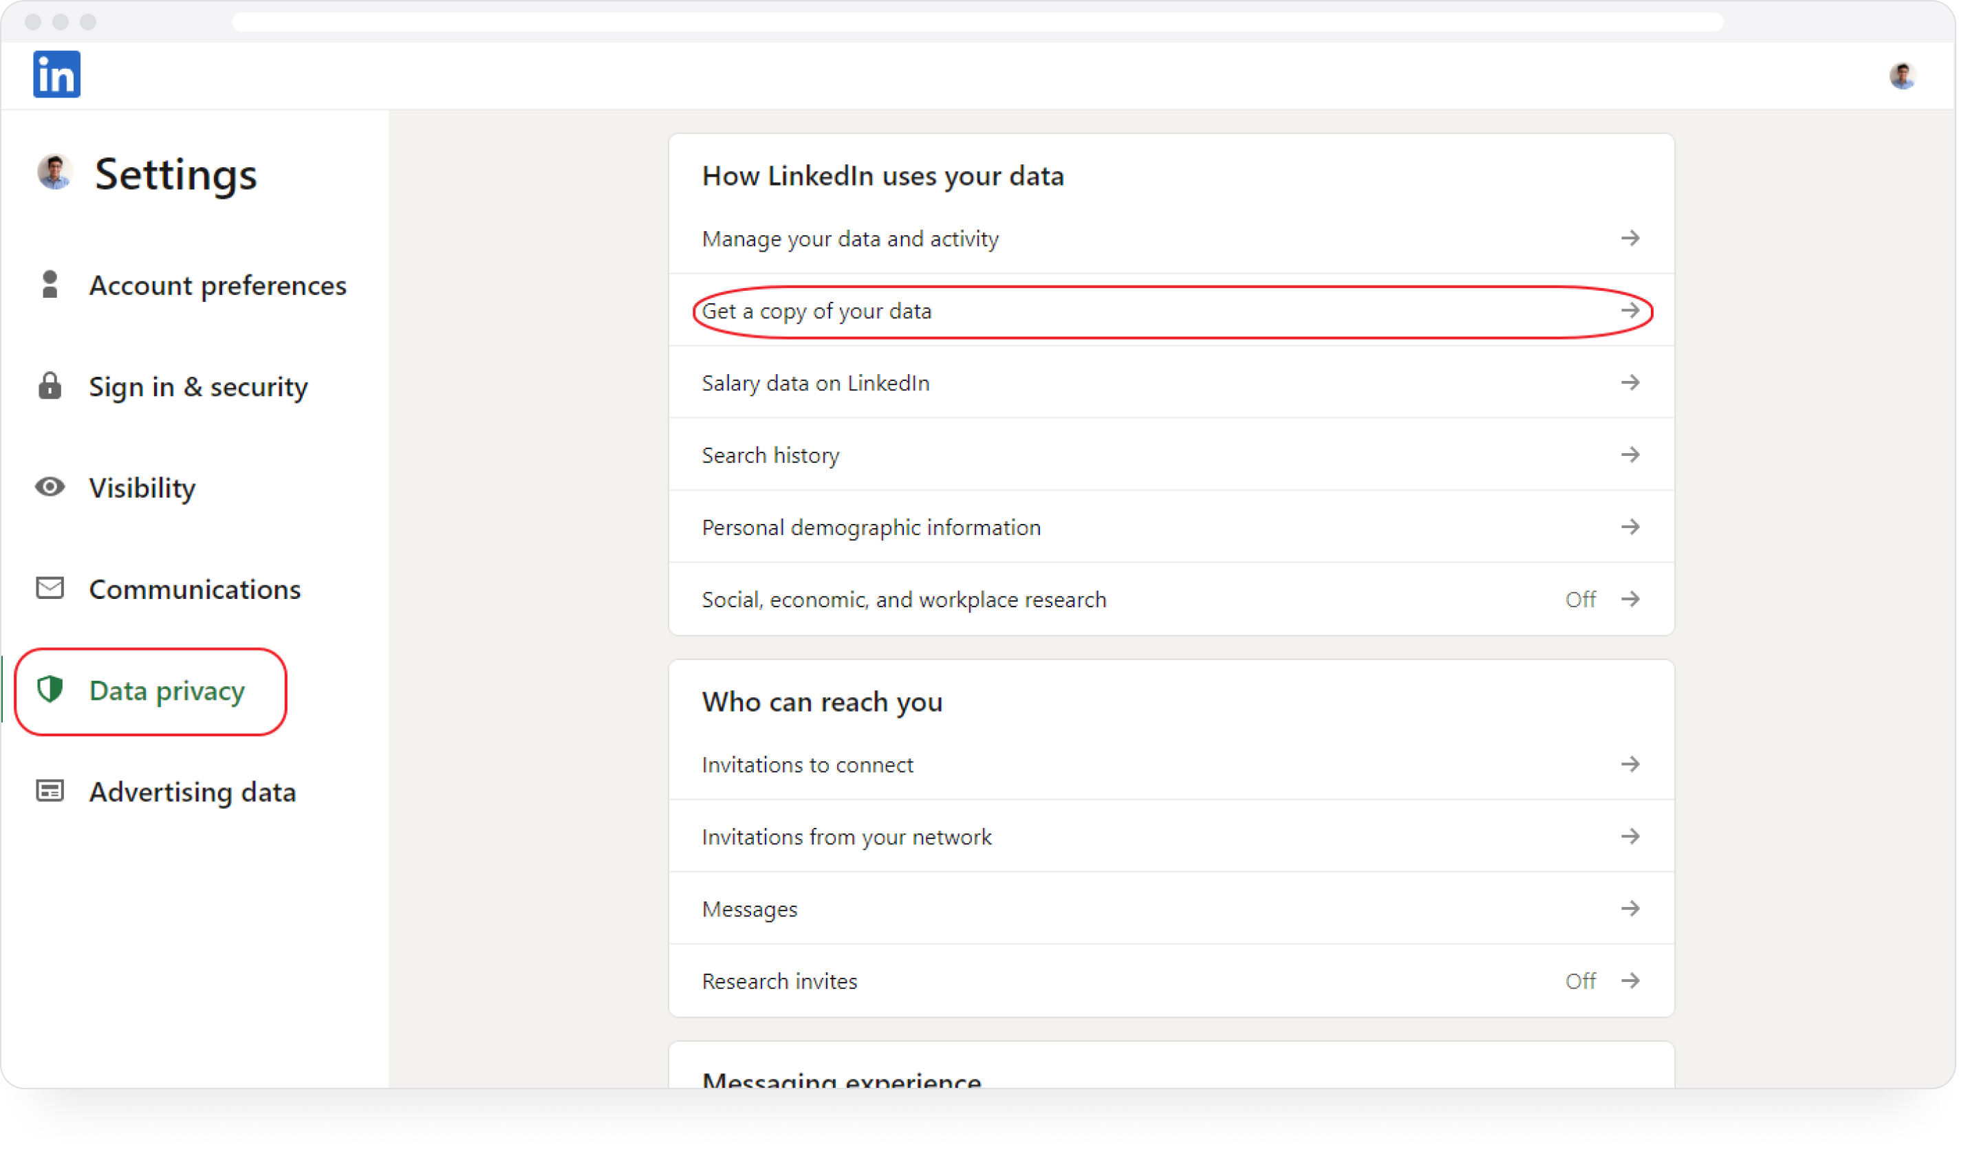
Task: Click the Account preferences person icon
Action: (x=50, y=286)
